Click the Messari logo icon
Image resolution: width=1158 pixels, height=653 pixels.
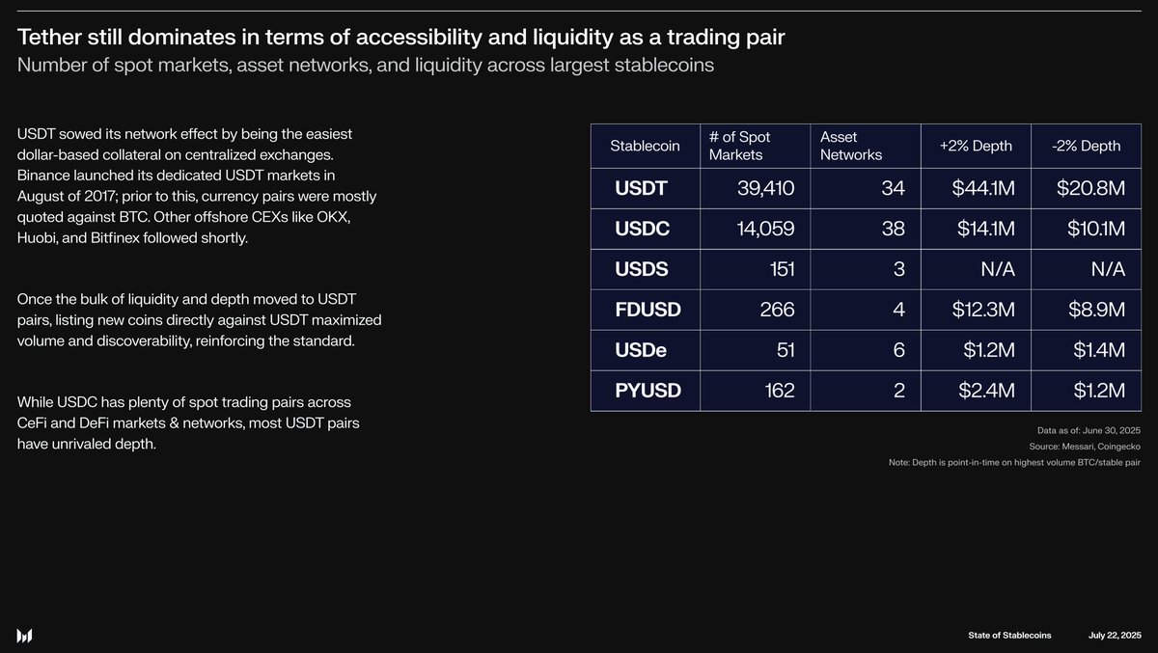click(x=25, y=635)
